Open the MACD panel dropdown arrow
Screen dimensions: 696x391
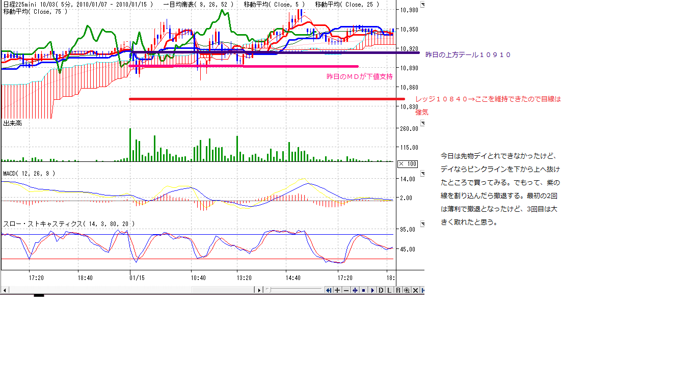click(422, 174)
